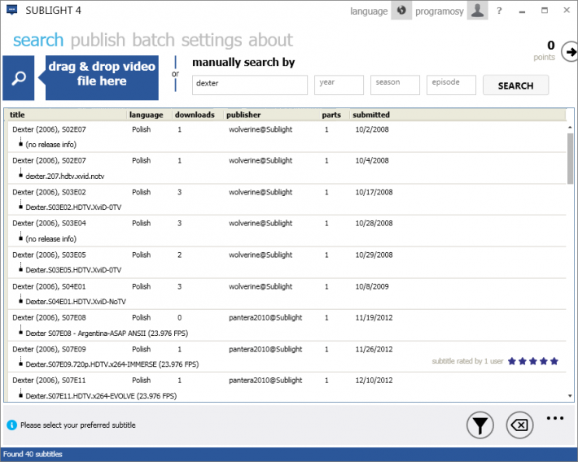578x462 pixels.
Task: Select release Dexter.S04E01.HDTV.XviD-NoTV
Action: pos(76,302)
